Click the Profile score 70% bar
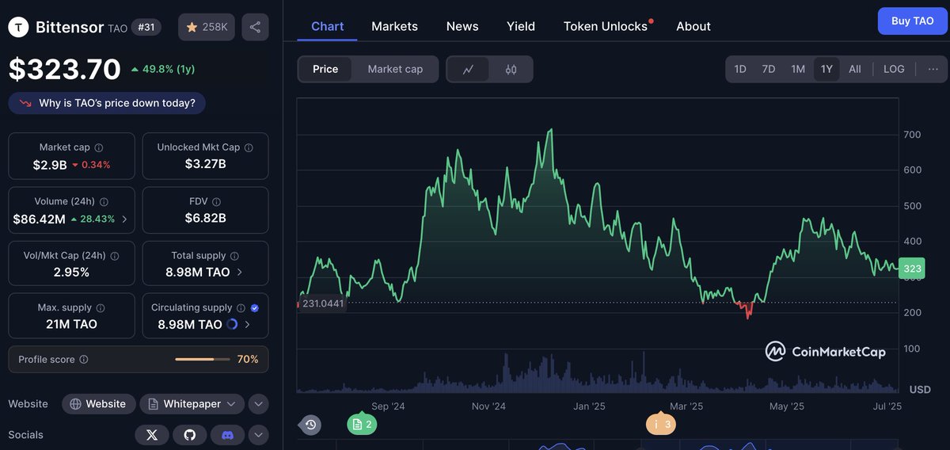Image resolution: width=950 pixels, height=450 pixels. point(203,360)
